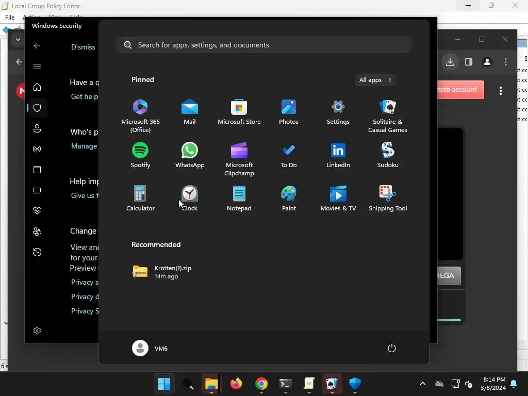Image resolution: width=528 pixels, height=396 pixels.
Task: Expand the All apps list
Action: tap(375, 80)
